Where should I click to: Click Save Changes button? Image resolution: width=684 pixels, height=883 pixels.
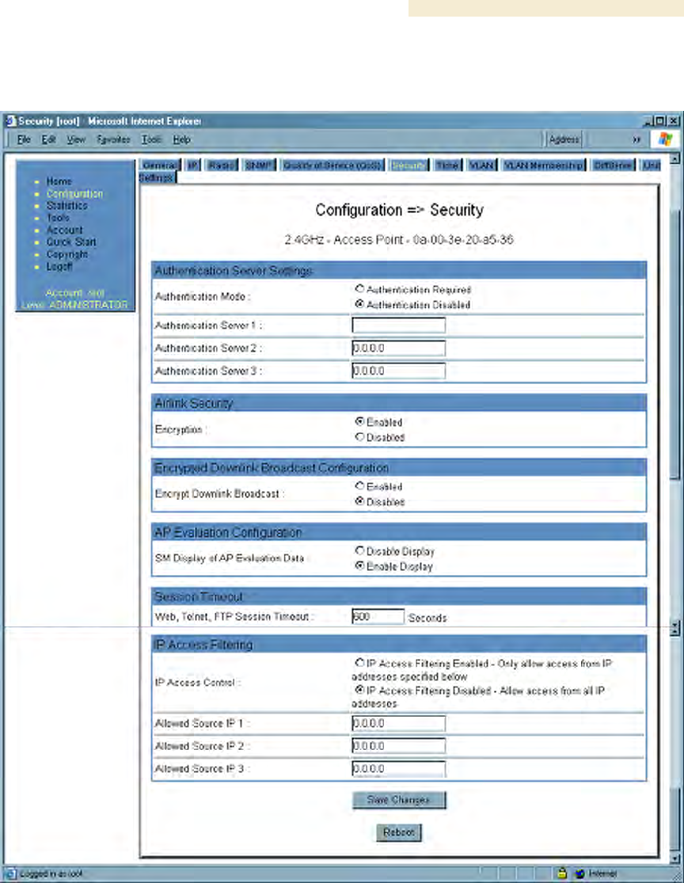[399, 800]
